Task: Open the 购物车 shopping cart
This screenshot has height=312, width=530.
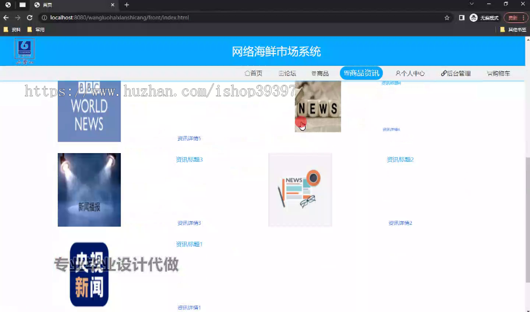Action: click(498, 74)
